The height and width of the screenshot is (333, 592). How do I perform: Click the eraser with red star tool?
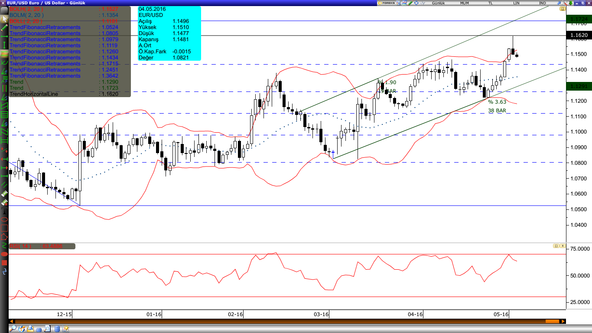coord(4,202)
